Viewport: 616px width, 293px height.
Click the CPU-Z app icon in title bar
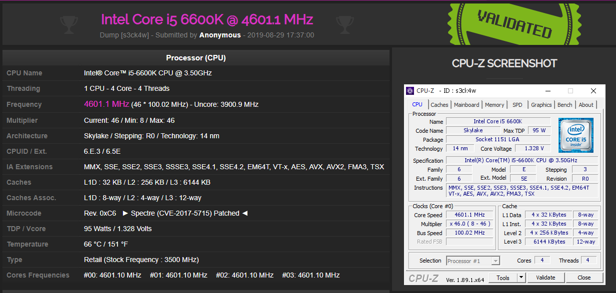pyautogui.click(x=409, y=91)
